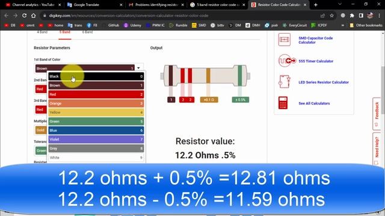Click the green tolerance band on resistor
This screenshot has height=216, width=385.
pyautogui.click(x=240, y=76)
